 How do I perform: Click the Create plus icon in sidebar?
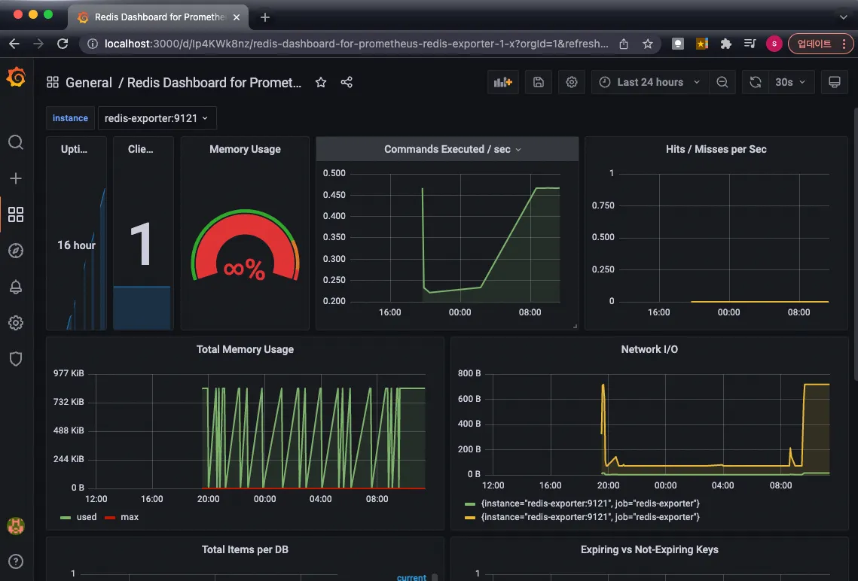coord(16,178)
